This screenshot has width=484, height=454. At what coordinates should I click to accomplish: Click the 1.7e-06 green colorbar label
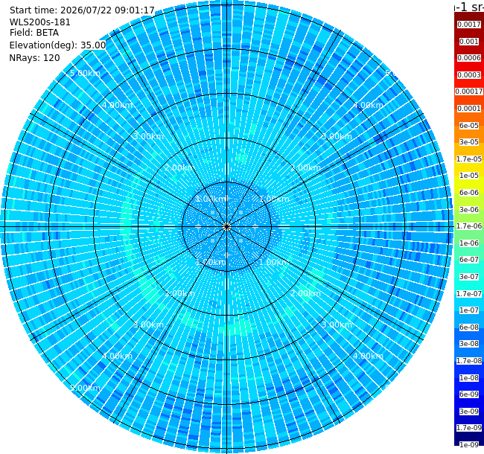469,226
